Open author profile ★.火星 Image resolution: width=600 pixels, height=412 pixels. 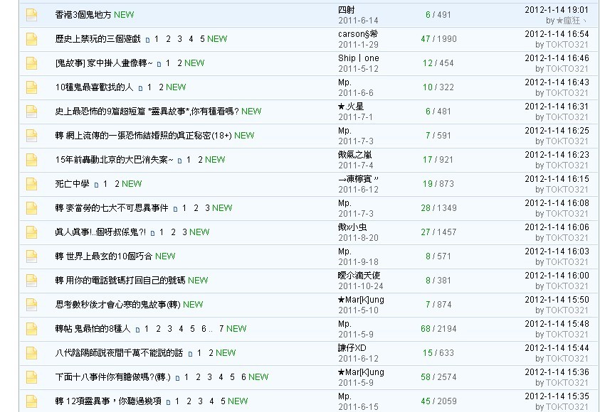click(x=351, y=107)
